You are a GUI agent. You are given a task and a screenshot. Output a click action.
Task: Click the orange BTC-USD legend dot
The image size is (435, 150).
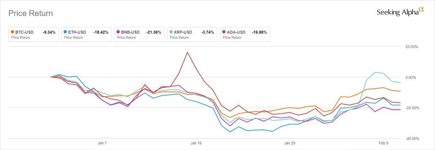13,32
